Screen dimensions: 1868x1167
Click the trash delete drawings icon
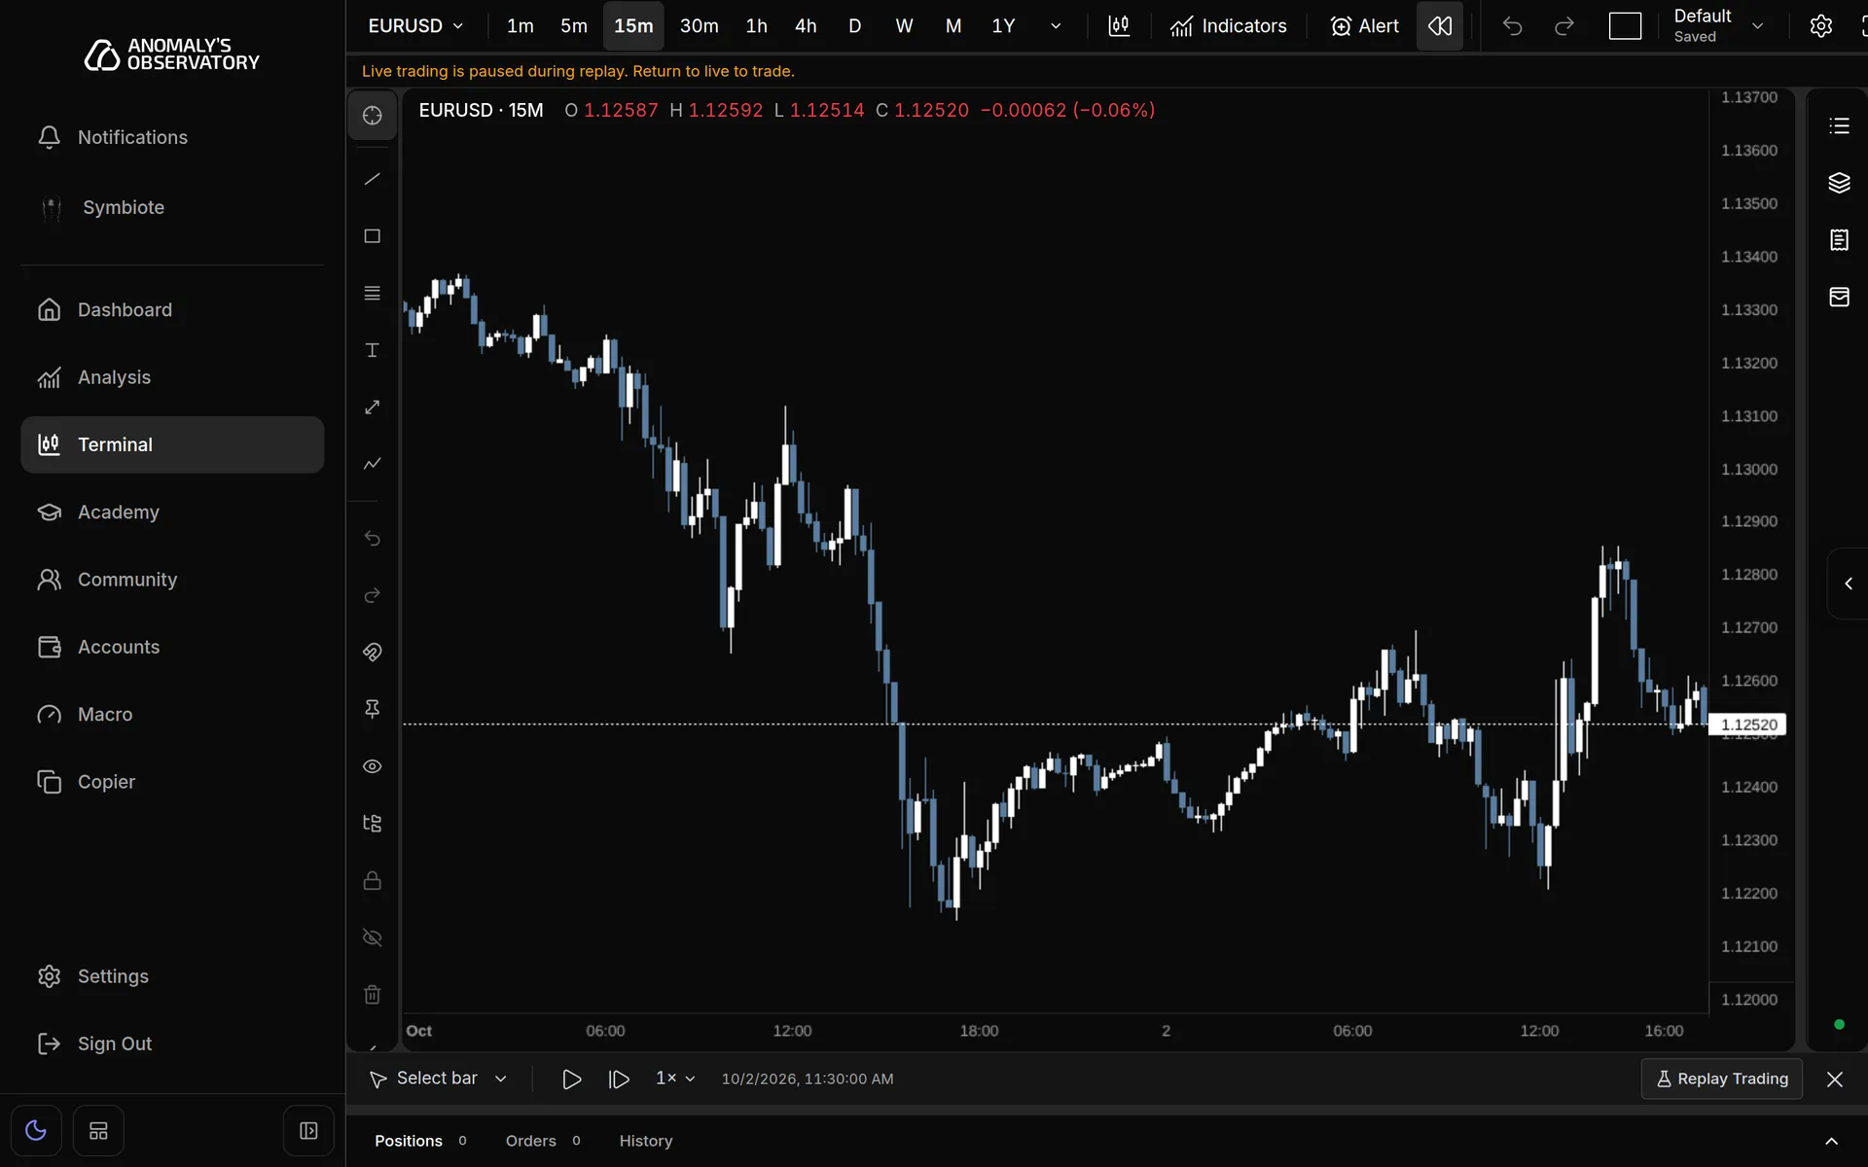(372, 995)
